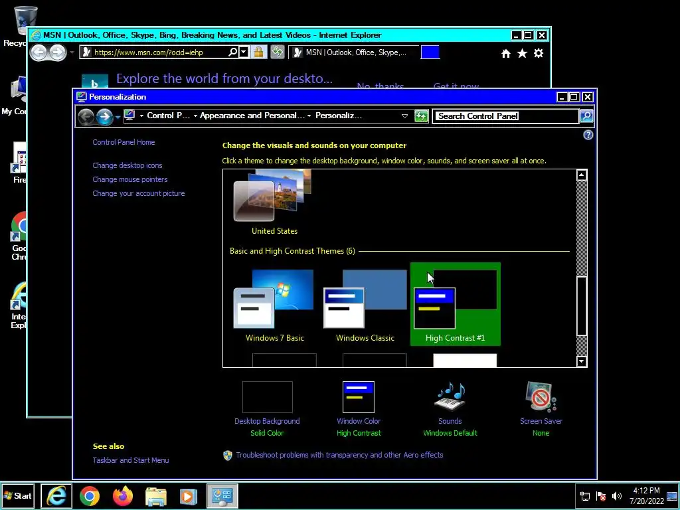Screen dimensions: 680x510
Task: Open IE address bar autocomplete dropdown
Action: pyautogui.click(x=244, y=52)
